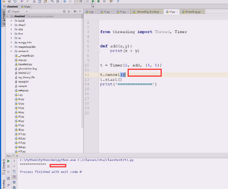228x189 pixels.
Task: Click the Up stack trace arrow
Action: tap(14, 161)
